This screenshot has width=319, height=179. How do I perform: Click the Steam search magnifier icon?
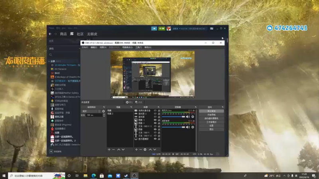click(x=51, y=55)
